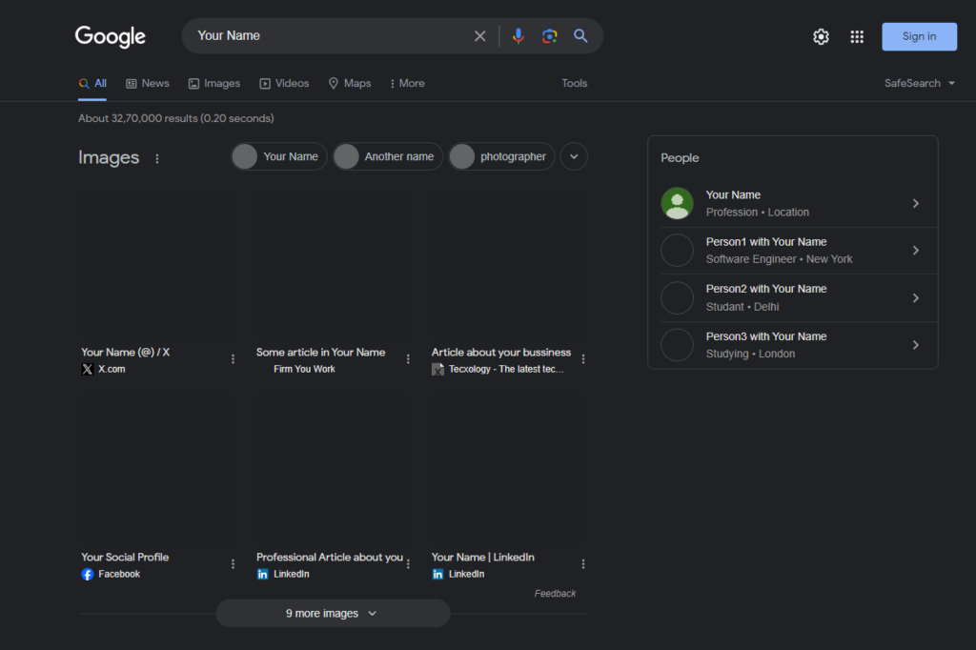Open 'Some article in Your Name' result

[320, 353]
